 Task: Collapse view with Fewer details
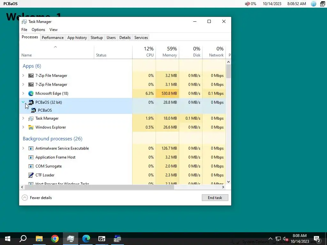[x=37, y=198]
